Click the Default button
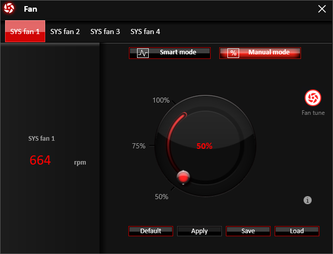The image size is (333, 254). point(151,231)
